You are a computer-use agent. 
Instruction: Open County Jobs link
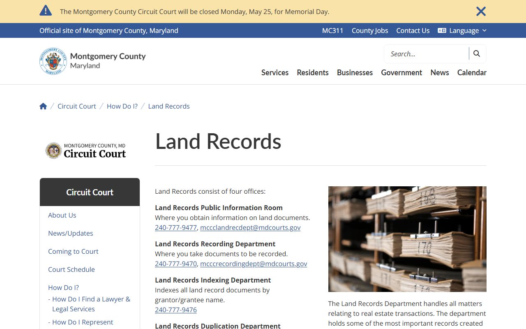click(370, 30)
